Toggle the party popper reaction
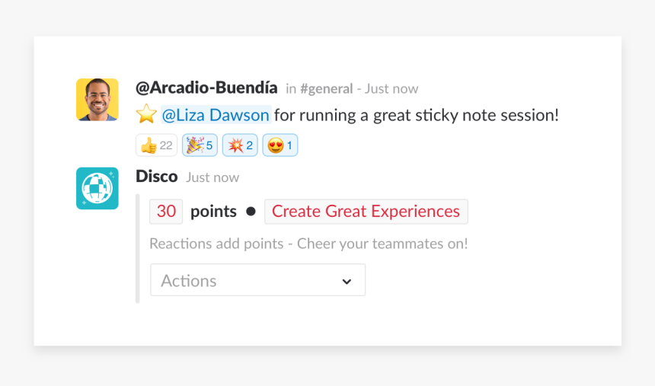Image resolution: width=655 pixels, height=386 pixels. coord(200,145)
